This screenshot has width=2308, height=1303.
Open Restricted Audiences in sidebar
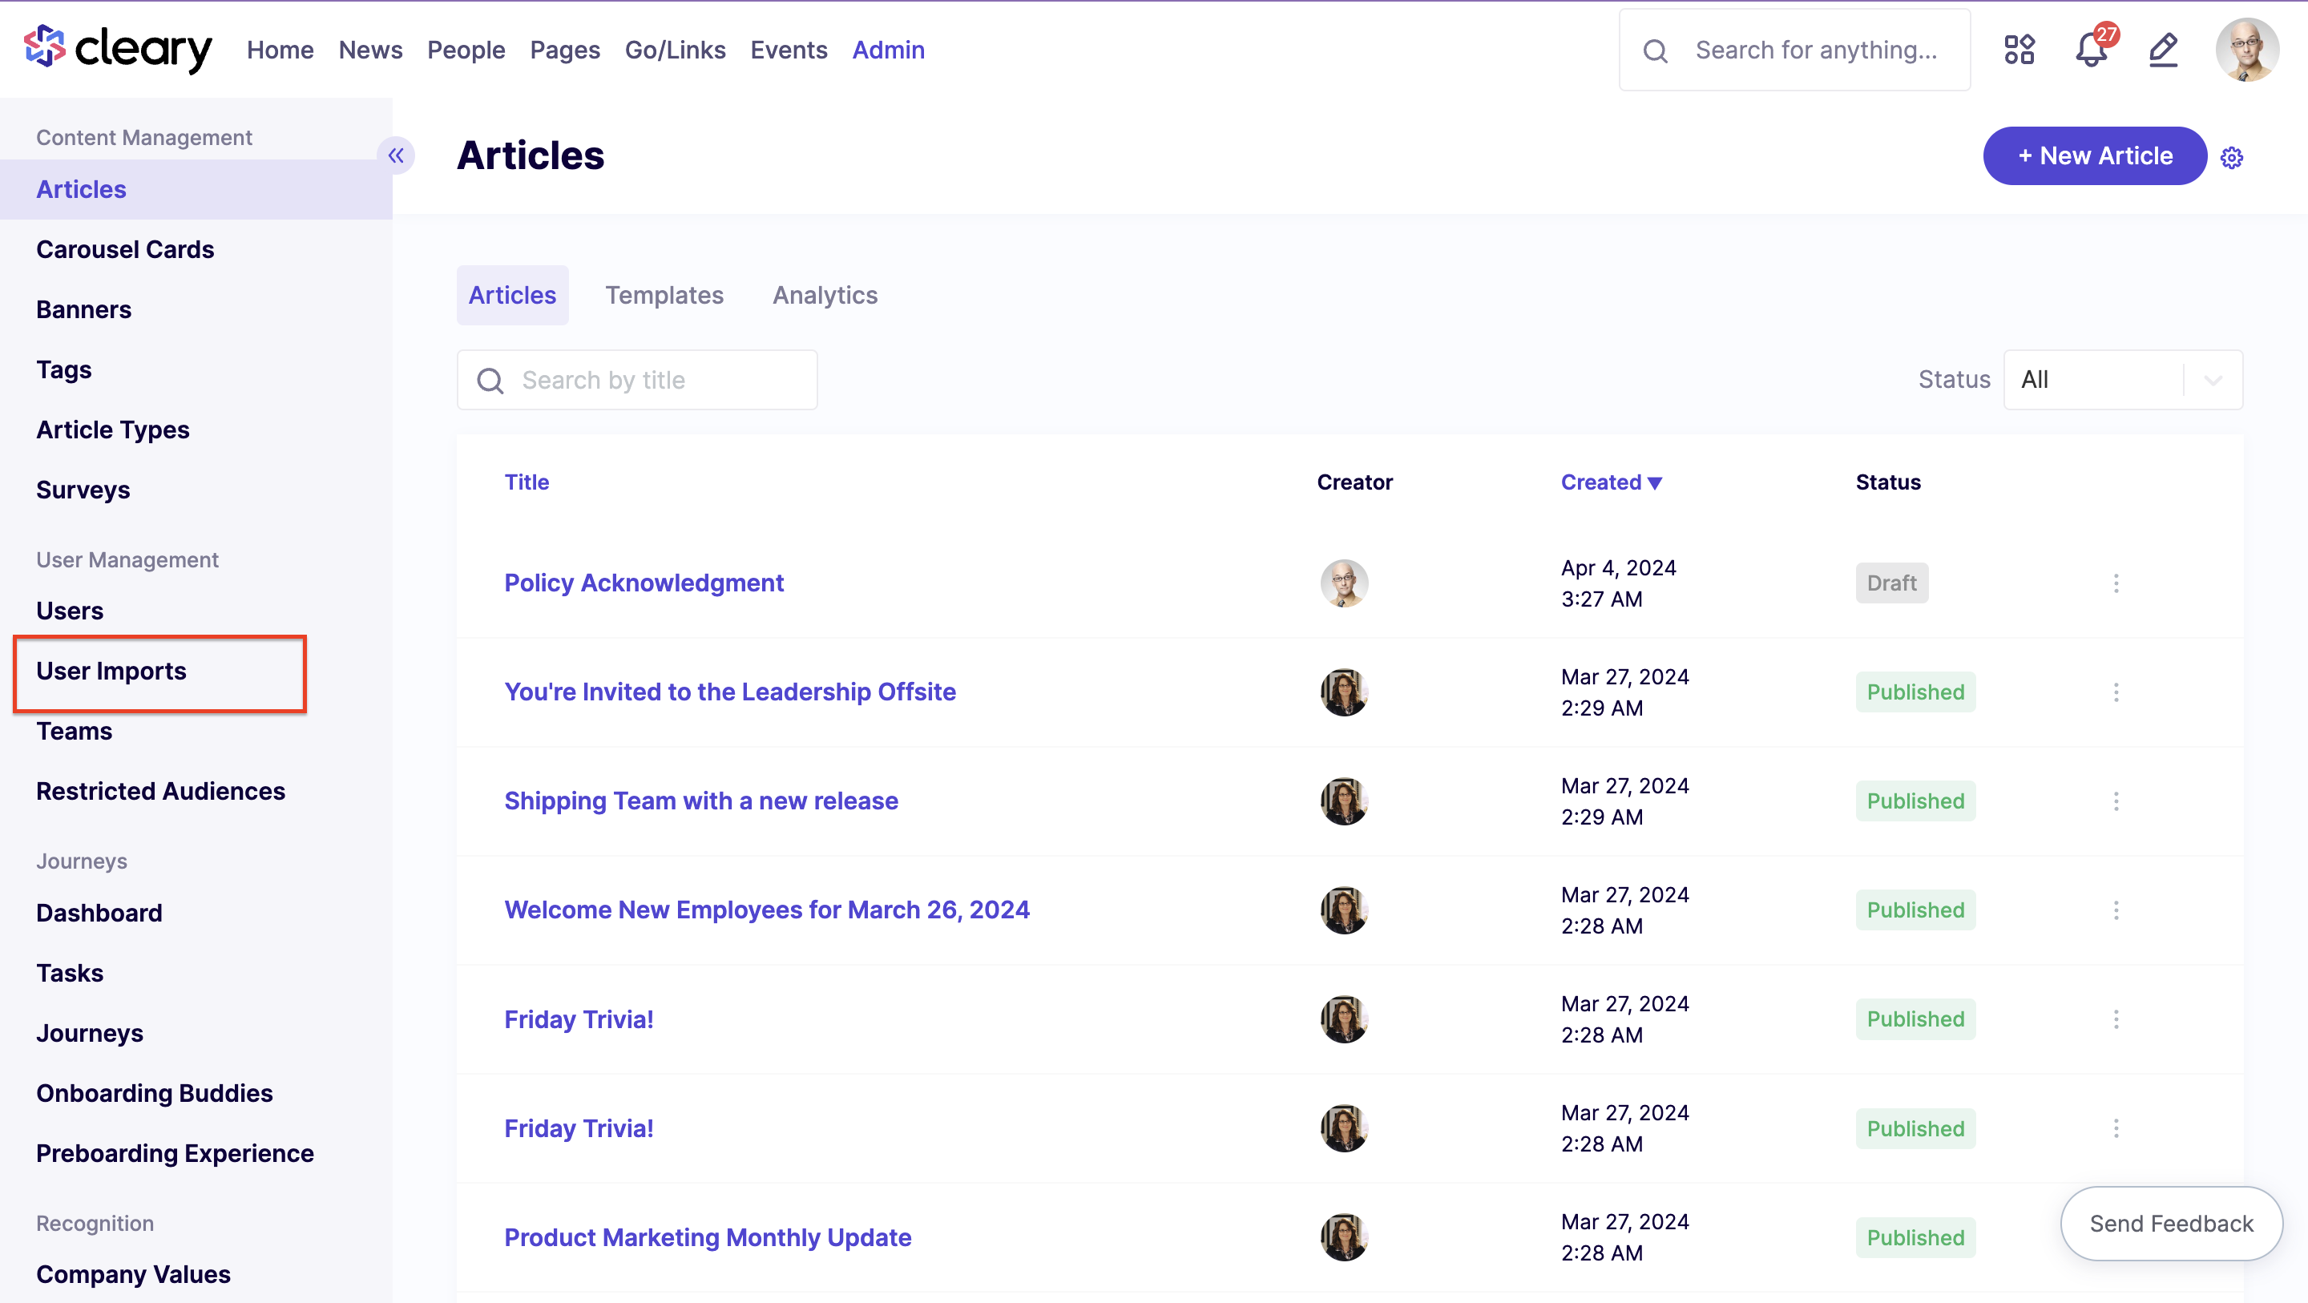(x=160, y=790)
